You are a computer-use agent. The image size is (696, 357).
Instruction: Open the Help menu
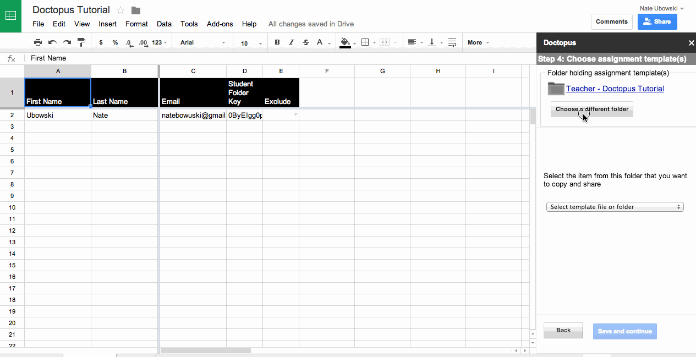(249, 24)
